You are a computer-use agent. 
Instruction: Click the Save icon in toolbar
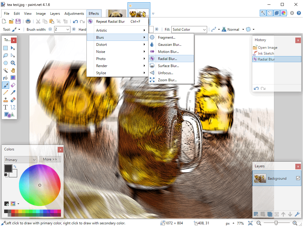[x=18, y=21]
